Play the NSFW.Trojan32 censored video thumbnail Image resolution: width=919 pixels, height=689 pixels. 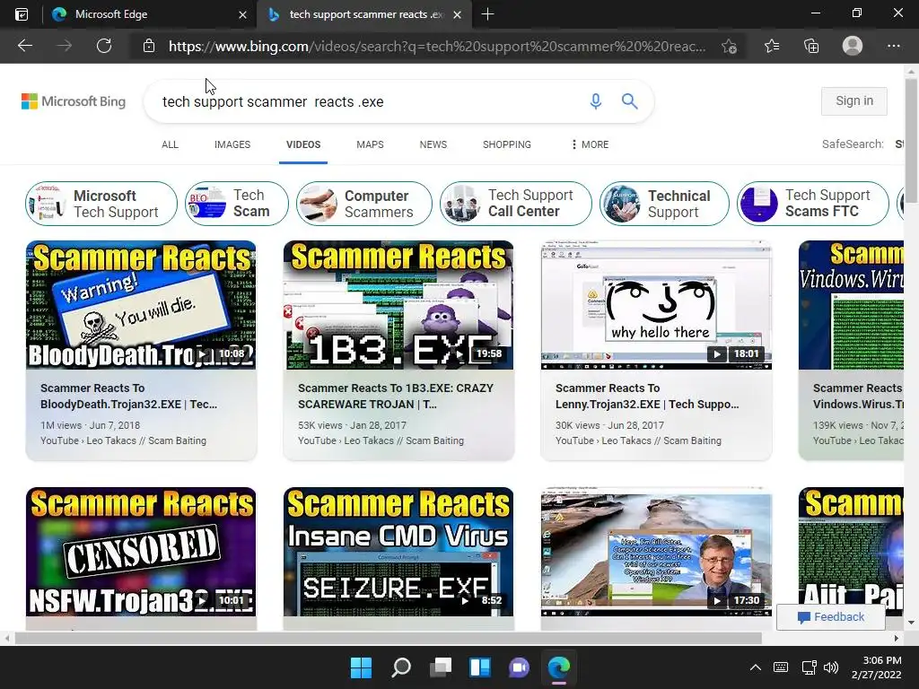[x=141, y=552]
